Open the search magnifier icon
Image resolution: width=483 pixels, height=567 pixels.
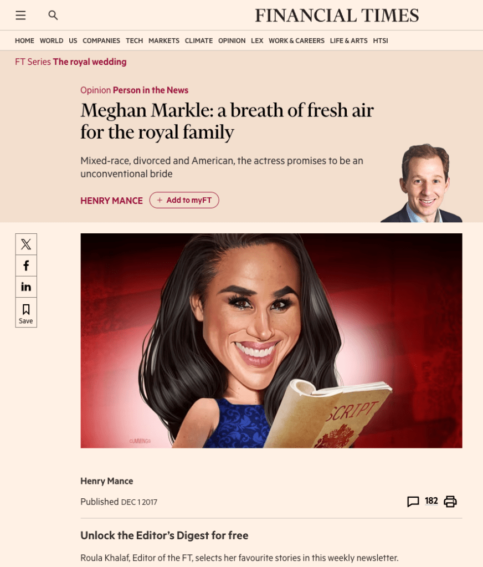(53, 15)
